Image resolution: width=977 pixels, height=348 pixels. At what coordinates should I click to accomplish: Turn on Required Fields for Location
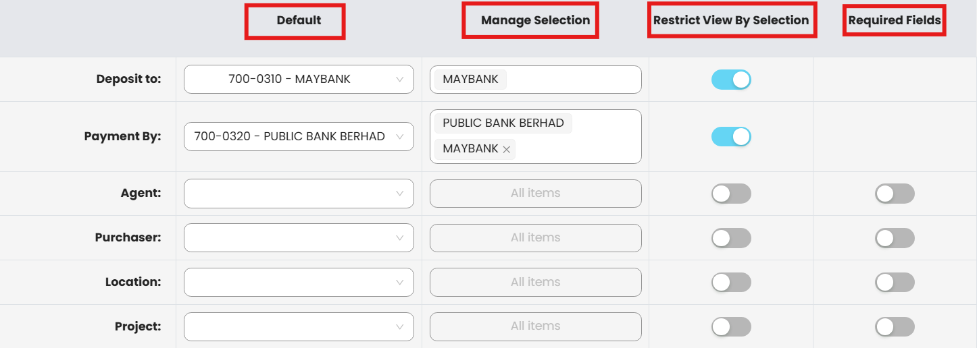tap(895, 283)
